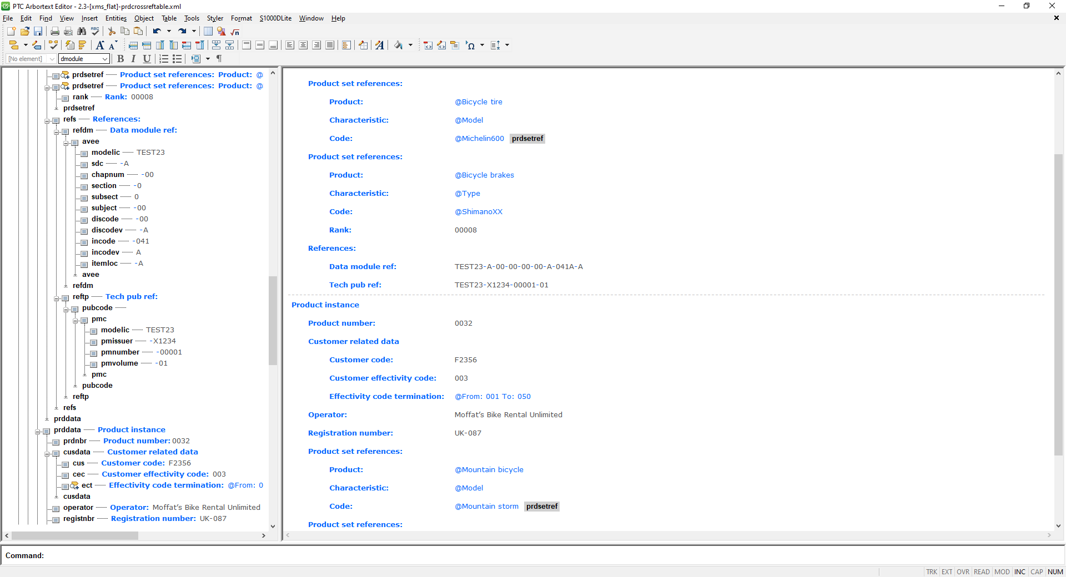Open the Find/Replace binoculars icon
The image size is (1066, 577).
[x=82, y=31]
